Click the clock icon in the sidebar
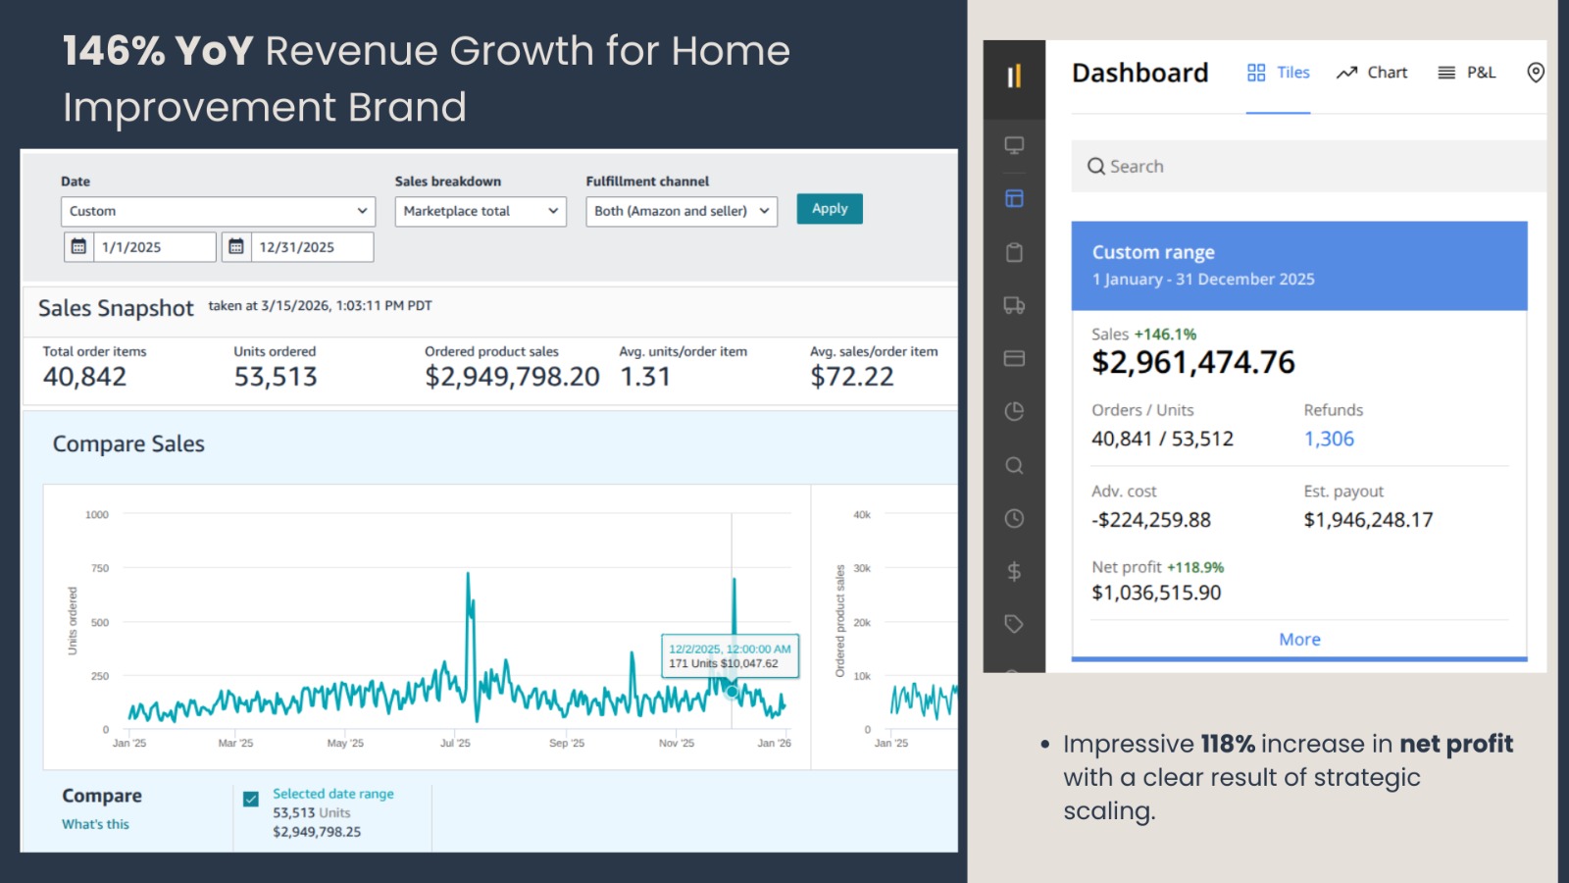 tap(1014, 518)
